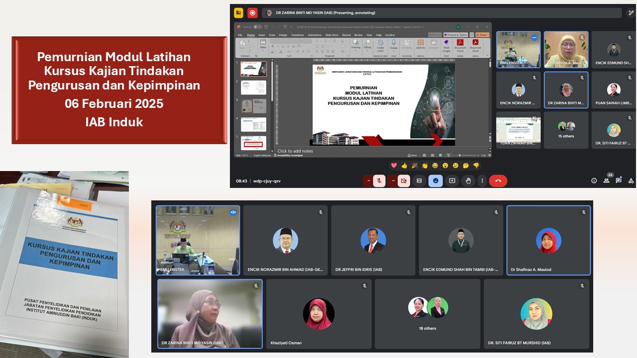Click the '15 others' participant tile
This screenshot has width=637, height=358.
pos(566,130)
